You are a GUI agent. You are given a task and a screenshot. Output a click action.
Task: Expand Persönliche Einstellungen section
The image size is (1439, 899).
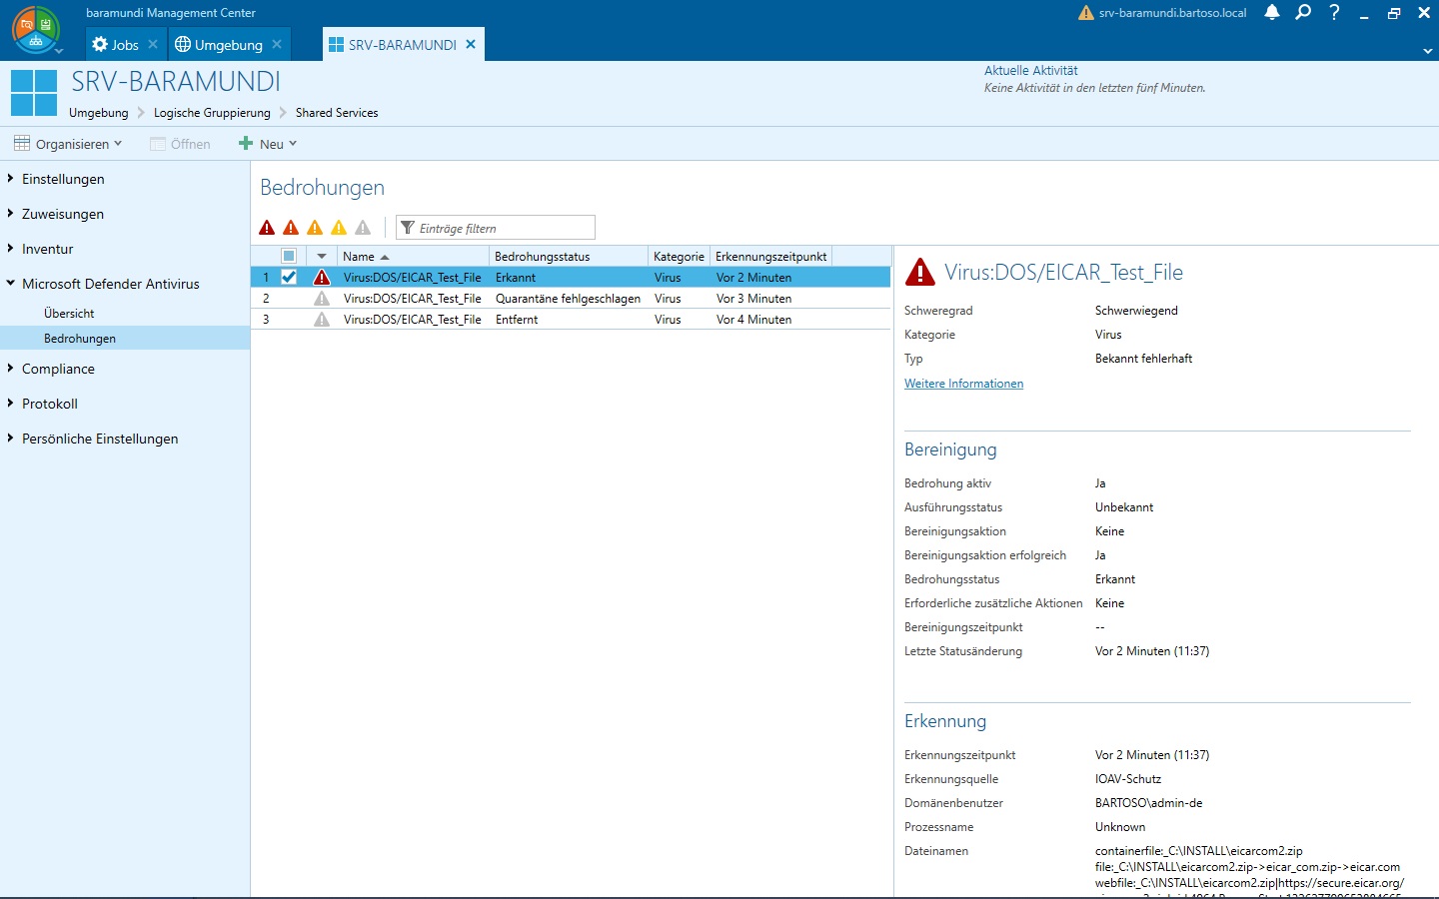pos(10,439)
